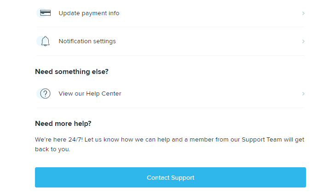
Task: Expand the Notification settings chevron arrow
Action: (x=303, y=41)
